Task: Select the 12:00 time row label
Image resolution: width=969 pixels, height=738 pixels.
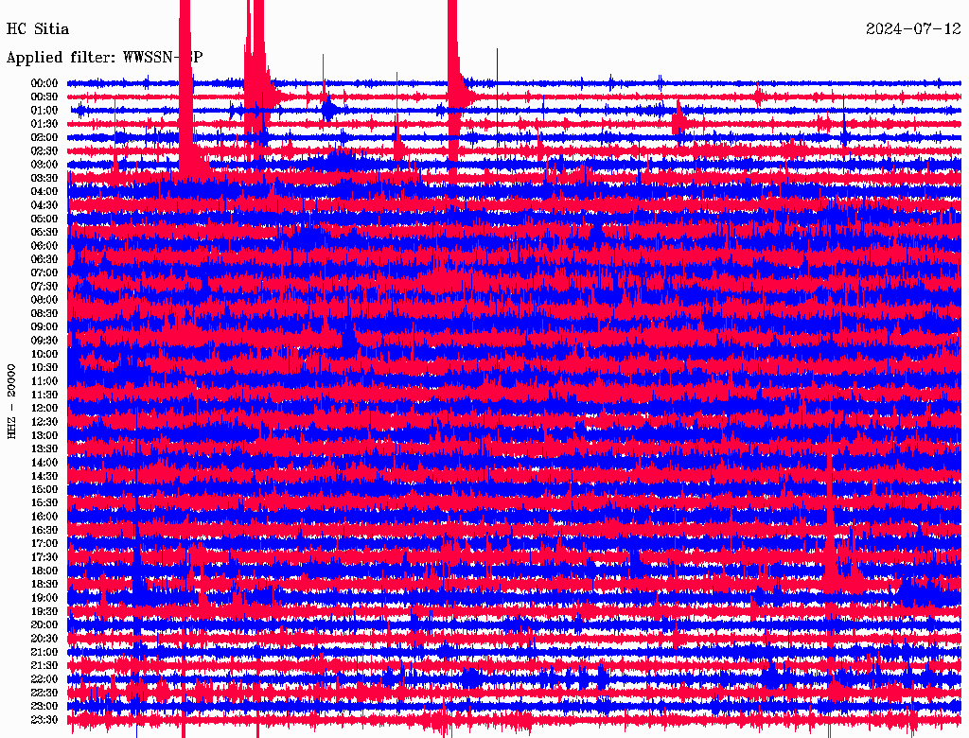Action: [x=44, y=408]
